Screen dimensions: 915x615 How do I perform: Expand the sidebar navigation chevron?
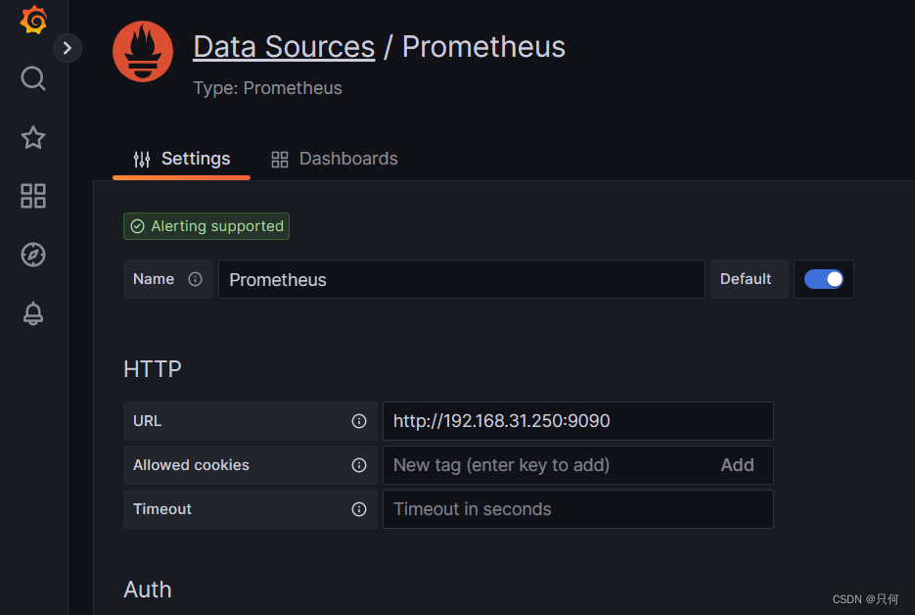pos(67,47)
